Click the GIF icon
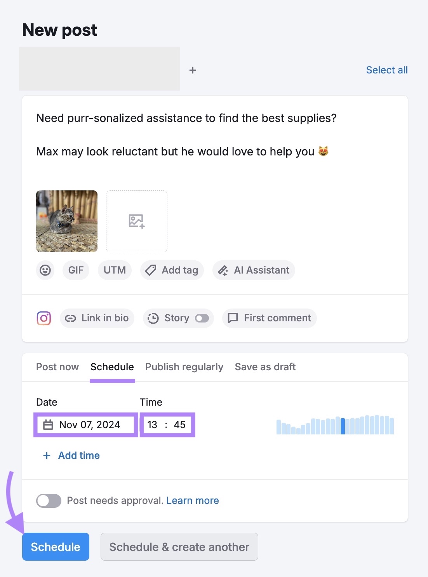 point(75,270)
